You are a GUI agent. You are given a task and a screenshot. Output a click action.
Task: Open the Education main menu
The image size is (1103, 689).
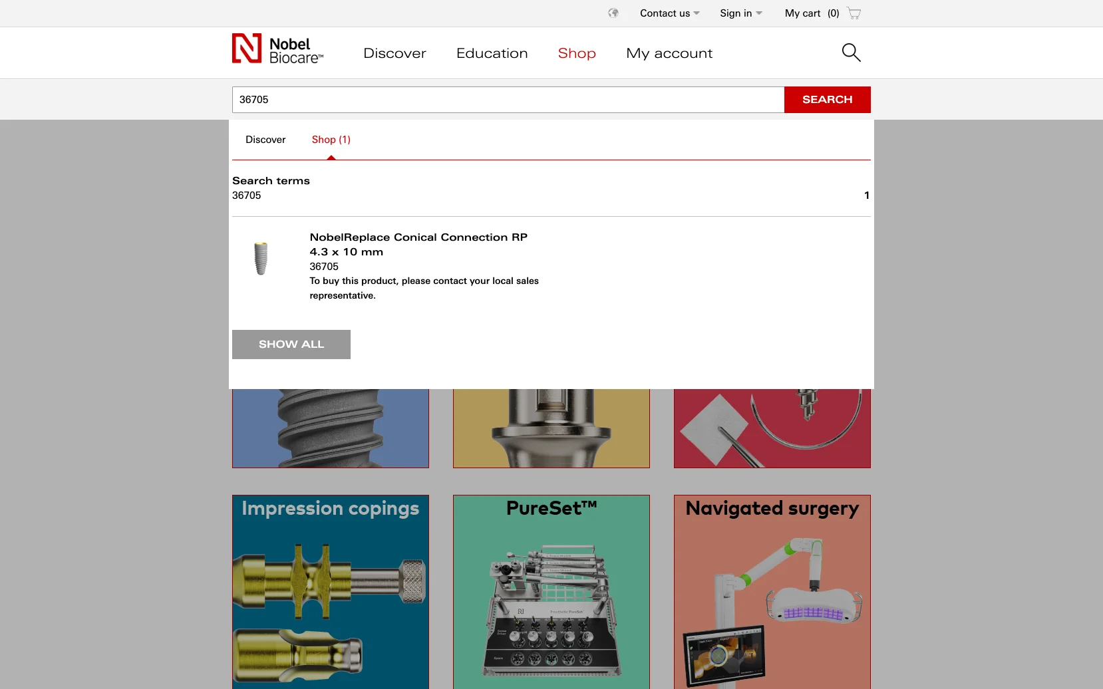pyautogui.click(x=492, y=53)
